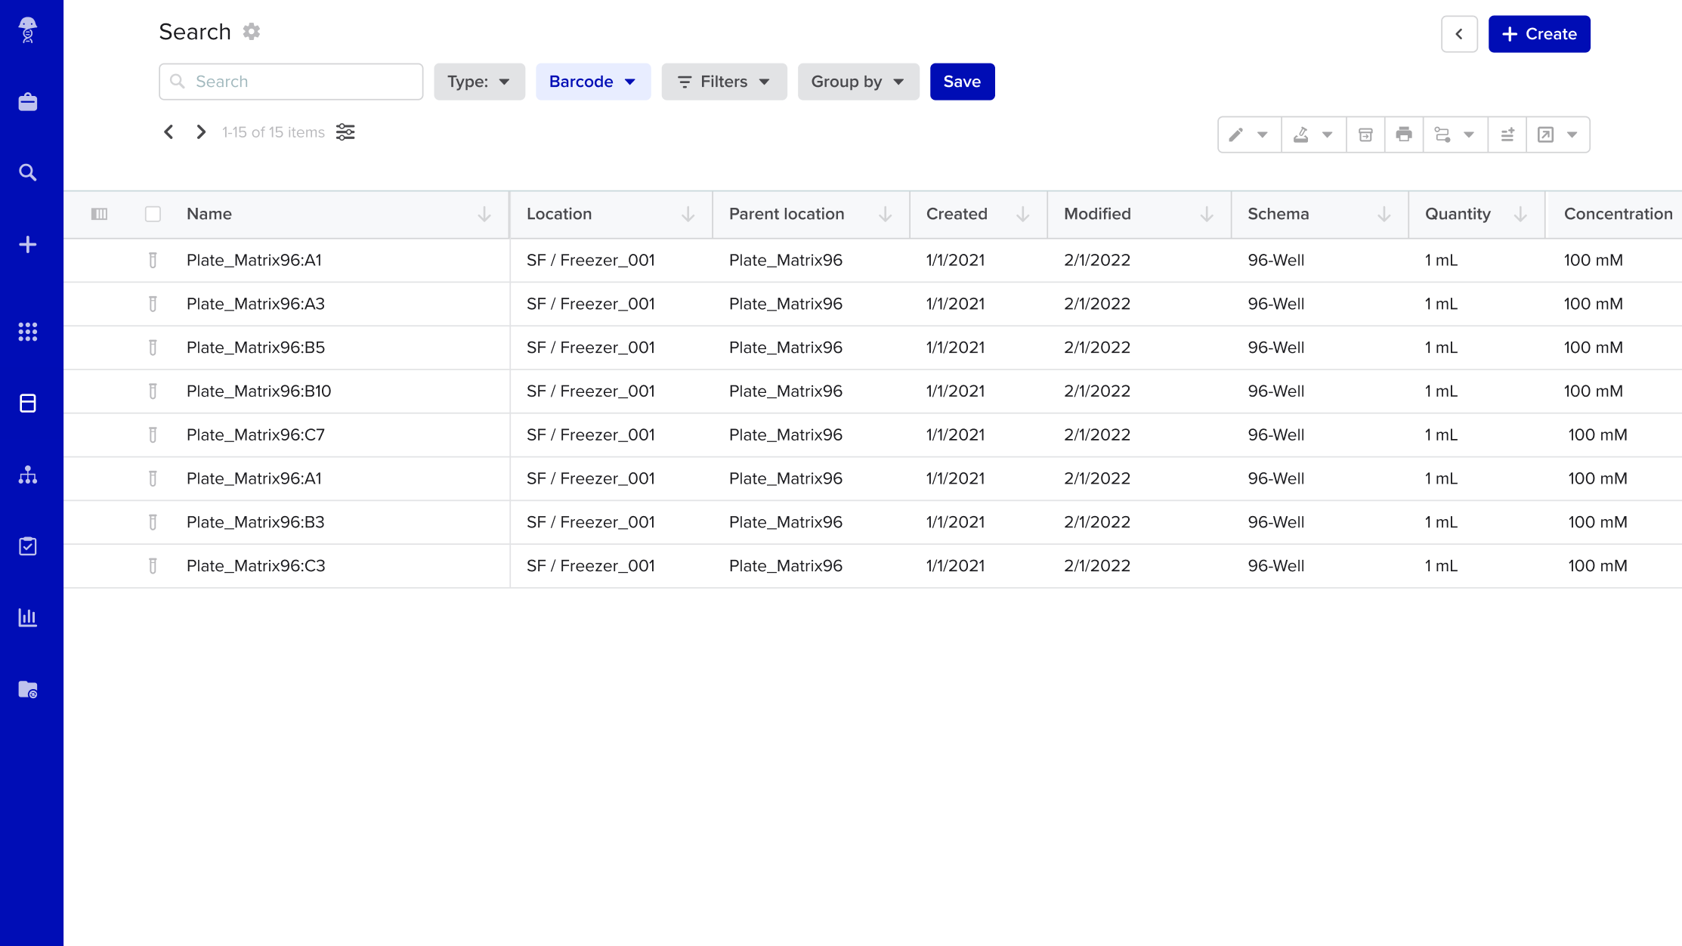Open the Group by dropdown
The image size is (1682, 946).
(x=858, y=82)
